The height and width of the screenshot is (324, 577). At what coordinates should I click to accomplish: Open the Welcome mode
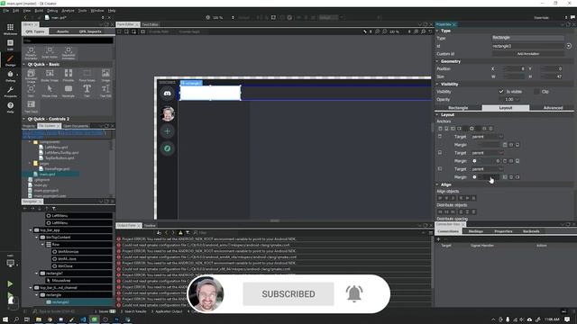(x=10, y=29)
